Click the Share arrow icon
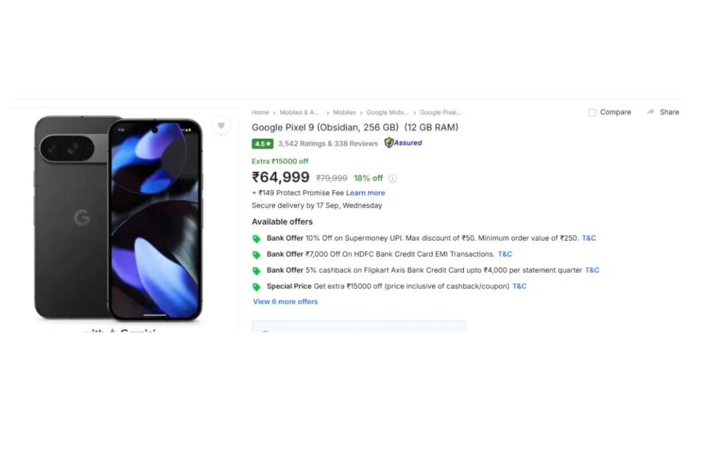The width and height of the screenshot is (710, 474). tap(650, 112)
